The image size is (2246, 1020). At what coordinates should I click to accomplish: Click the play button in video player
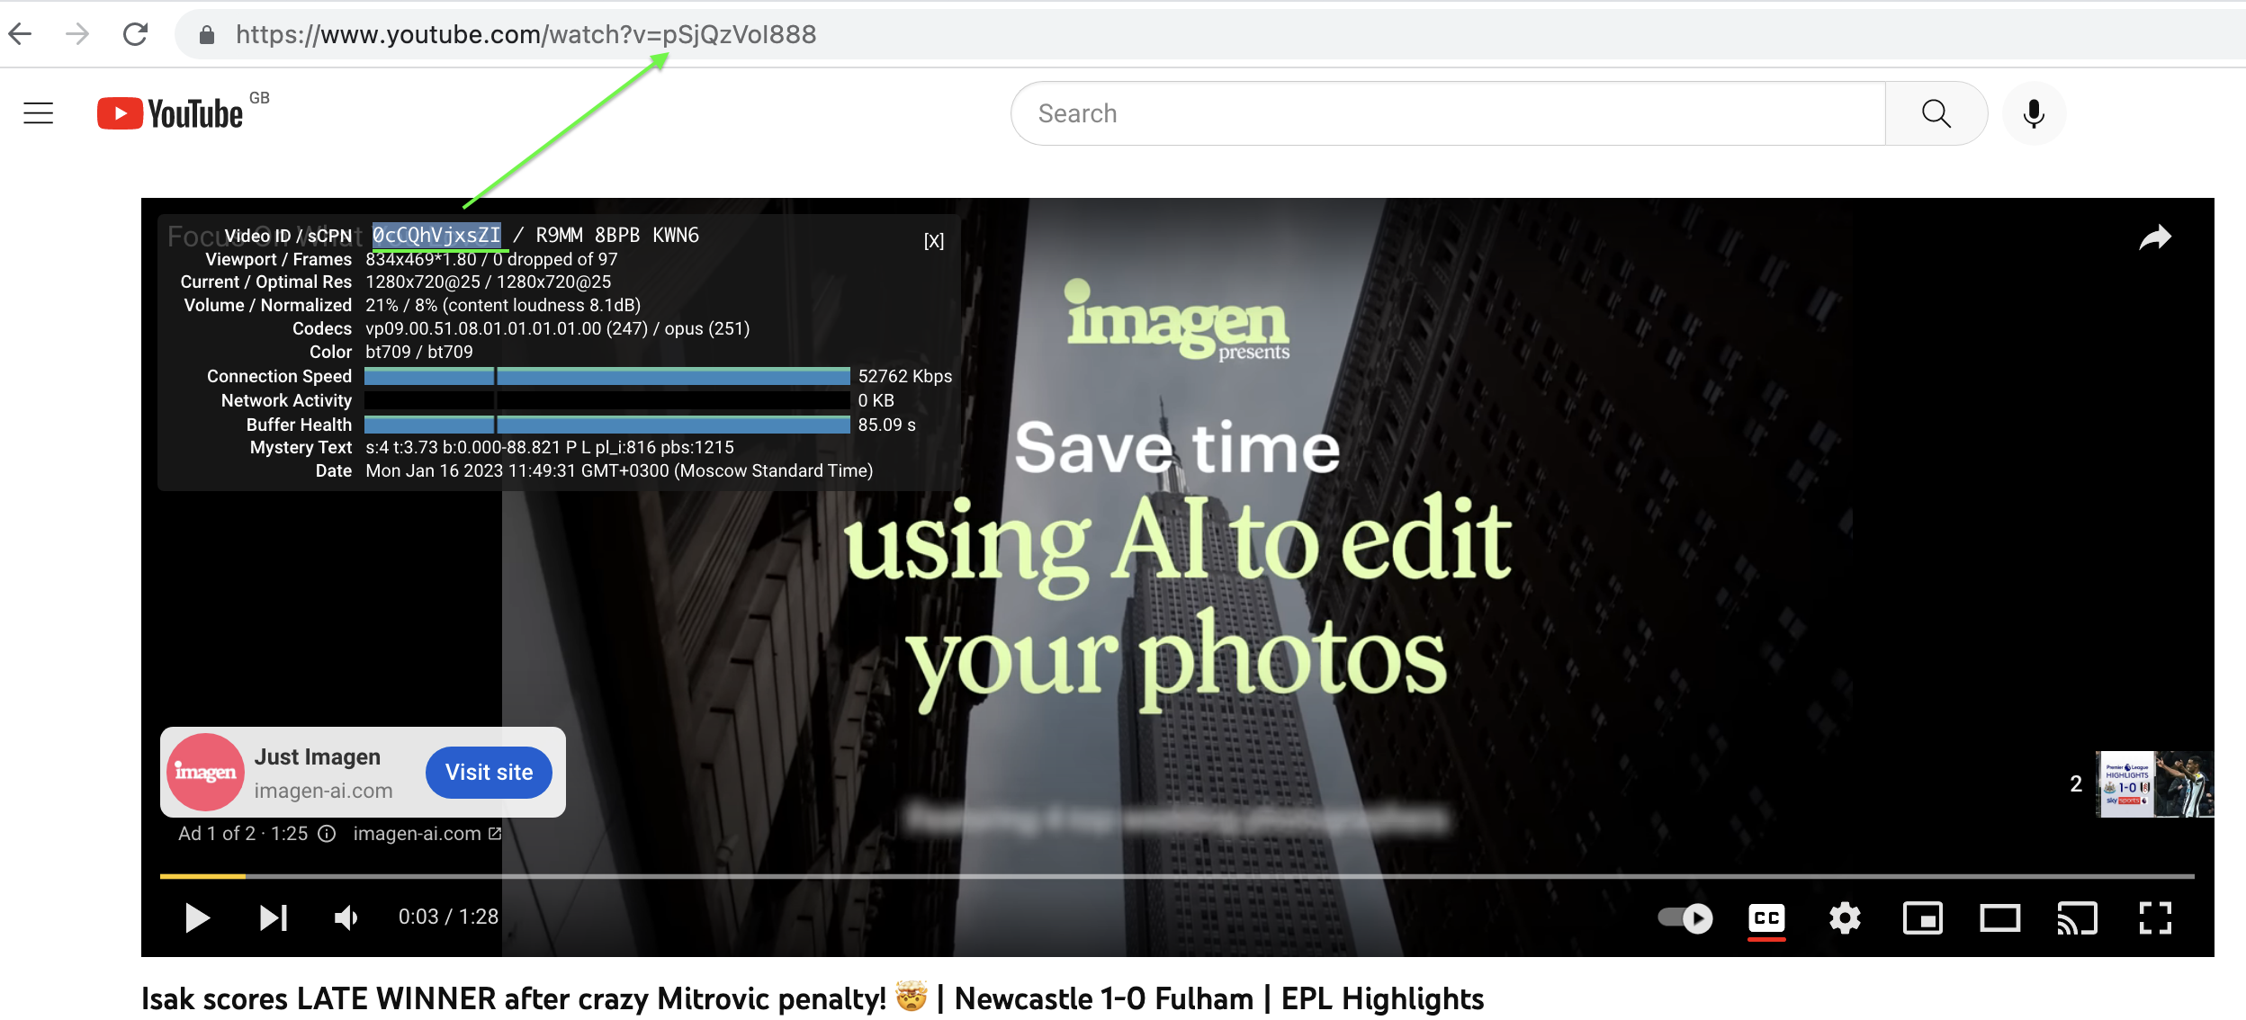click(x=196, y=917)
